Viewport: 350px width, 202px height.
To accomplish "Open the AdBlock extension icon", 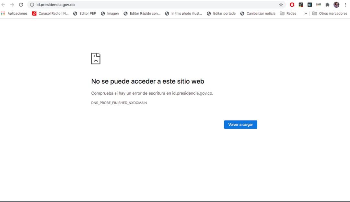I will coord(292,5).
